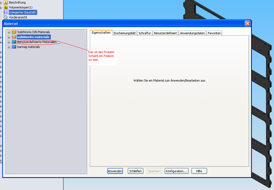Select Beschriftung in feature tree
The width and height of the screenshot is (274, 190).
(17, 2)
